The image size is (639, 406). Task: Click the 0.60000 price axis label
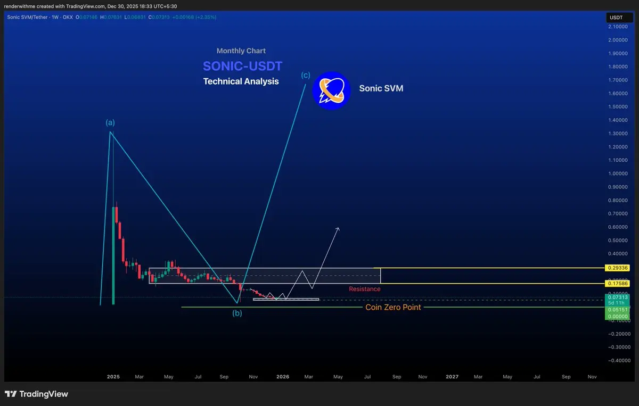tap(618, 227)
